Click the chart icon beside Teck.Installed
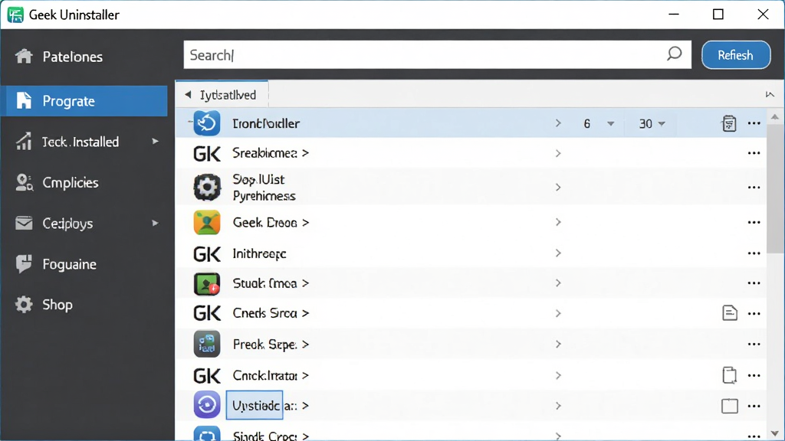The width and height of the screenshot is (785, 441). 24,142
